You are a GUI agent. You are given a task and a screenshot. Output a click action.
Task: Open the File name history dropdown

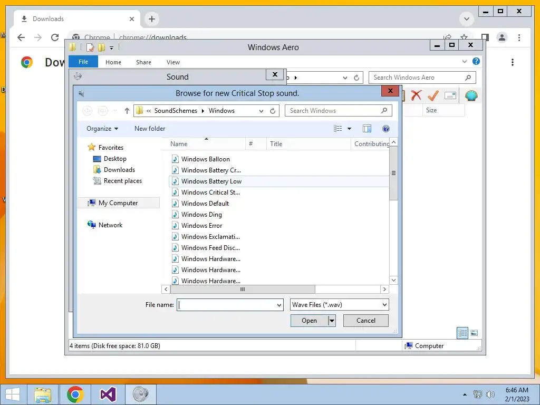point(279,305)
